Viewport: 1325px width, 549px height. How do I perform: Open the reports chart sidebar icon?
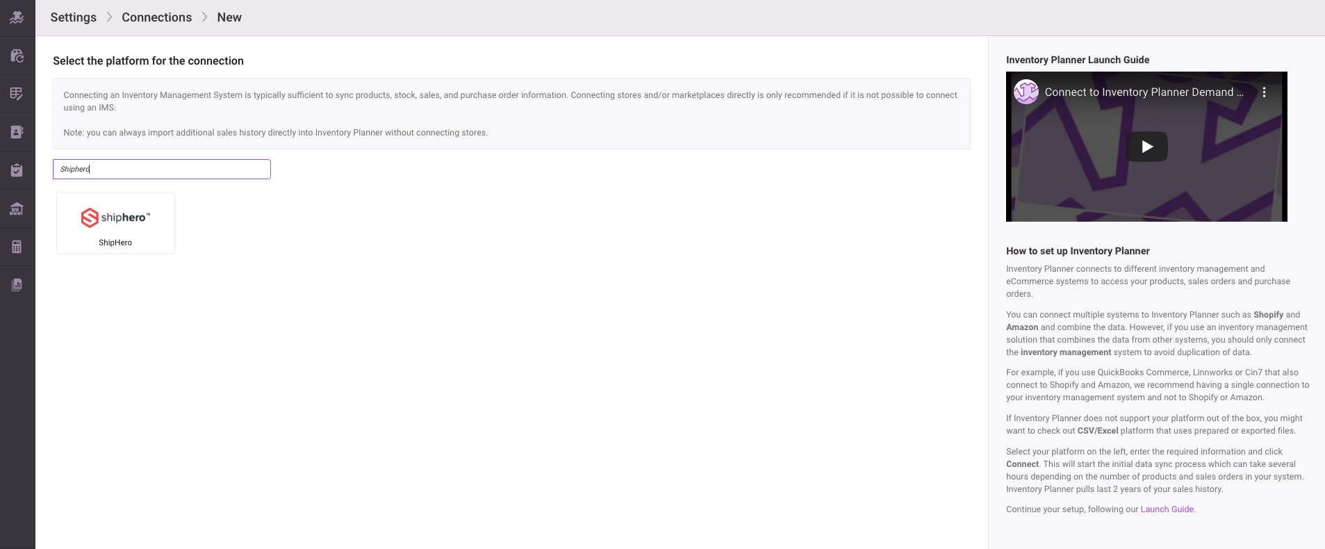point(17,285)
